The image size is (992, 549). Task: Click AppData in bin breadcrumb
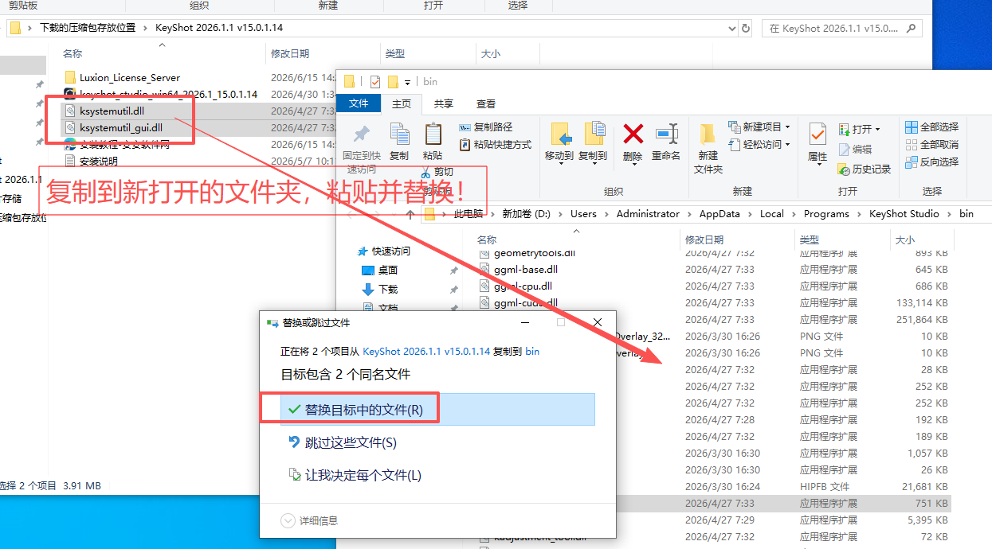pyautogui.click(x=719, y=214)
